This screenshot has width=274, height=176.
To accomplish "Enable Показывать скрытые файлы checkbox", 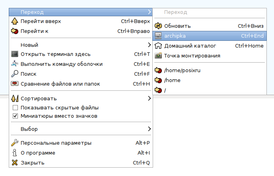I will click(15, 108).
